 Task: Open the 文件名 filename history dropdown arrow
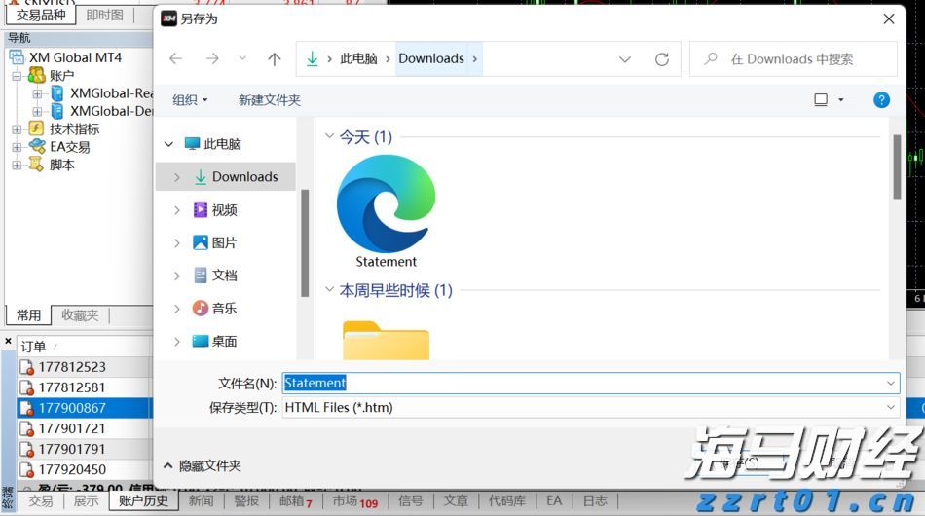(x=890, y=384)
